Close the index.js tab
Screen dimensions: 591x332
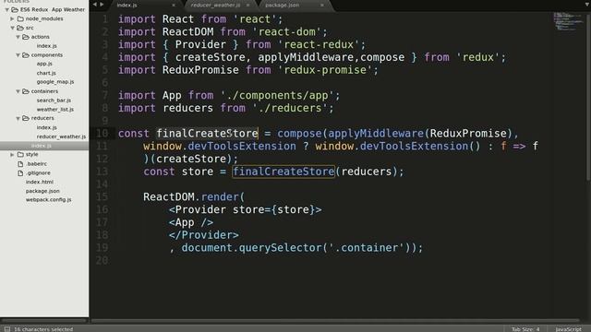[174, 6]
